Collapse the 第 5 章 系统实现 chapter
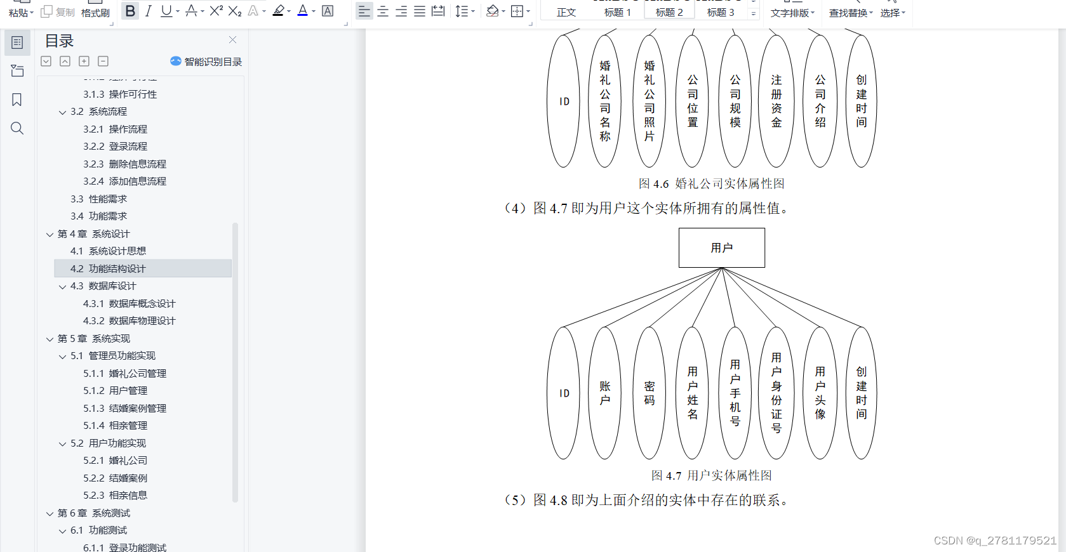The image size is (1066, 552). click(50, 339)
